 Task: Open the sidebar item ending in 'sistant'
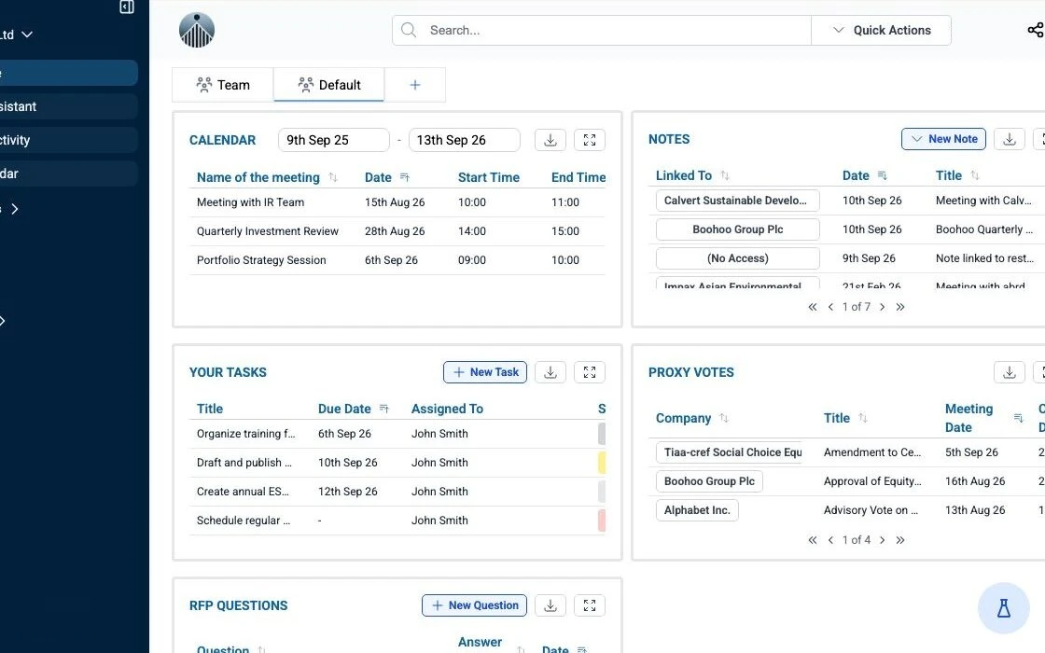click(69, 106)
